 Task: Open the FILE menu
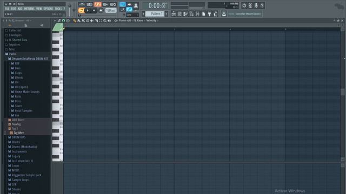7,9
